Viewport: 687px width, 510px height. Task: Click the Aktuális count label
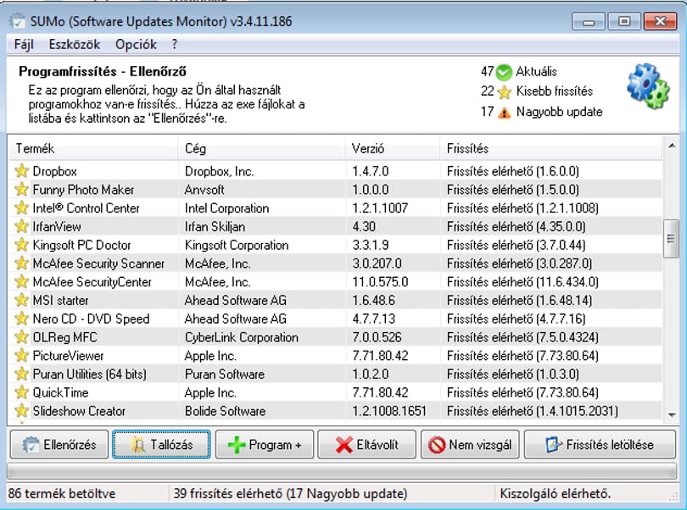(x=536, y=71)
